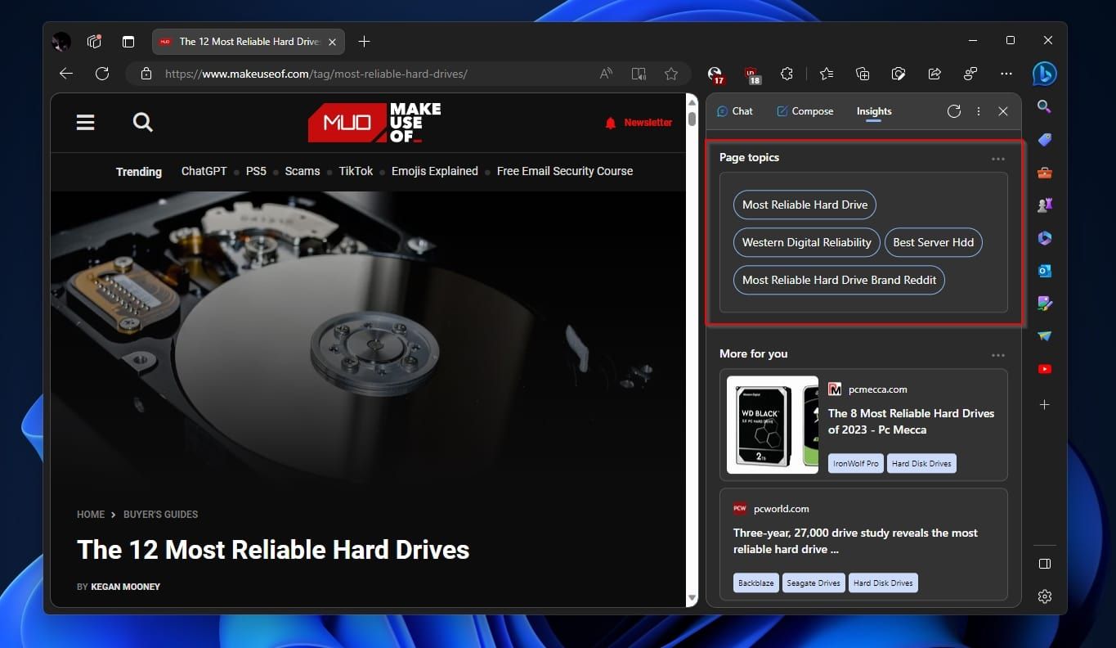The width and height of the screenshot is (1116, 648).
Task: Open MakeUseOf site search magnifier
Action: pyautogui.click(x=143, y=122)
